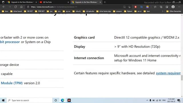
Task: Open the mha ib bookmark folder
Action: pyautogui.click(x=77, y=11)
